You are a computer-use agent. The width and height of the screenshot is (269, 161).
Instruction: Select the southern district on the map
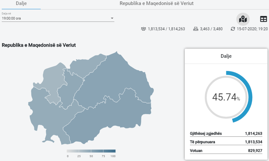110,120
